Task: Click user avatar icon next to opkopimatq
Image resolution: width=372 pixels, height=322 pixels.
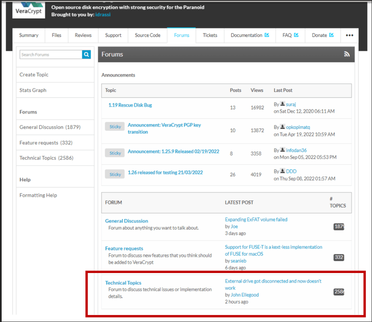Action: (283, 127)
